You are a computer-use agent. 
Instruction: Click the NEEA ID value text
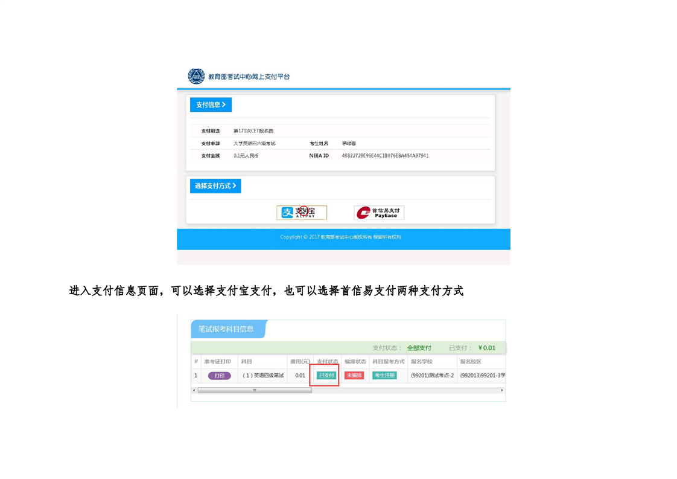point(385,156)
